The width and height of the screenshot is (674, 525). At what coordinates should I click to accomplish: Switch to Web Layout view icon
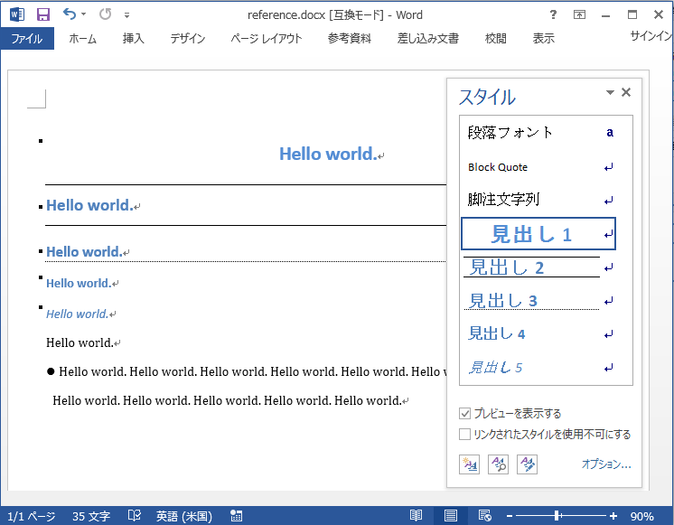(485, 516)
